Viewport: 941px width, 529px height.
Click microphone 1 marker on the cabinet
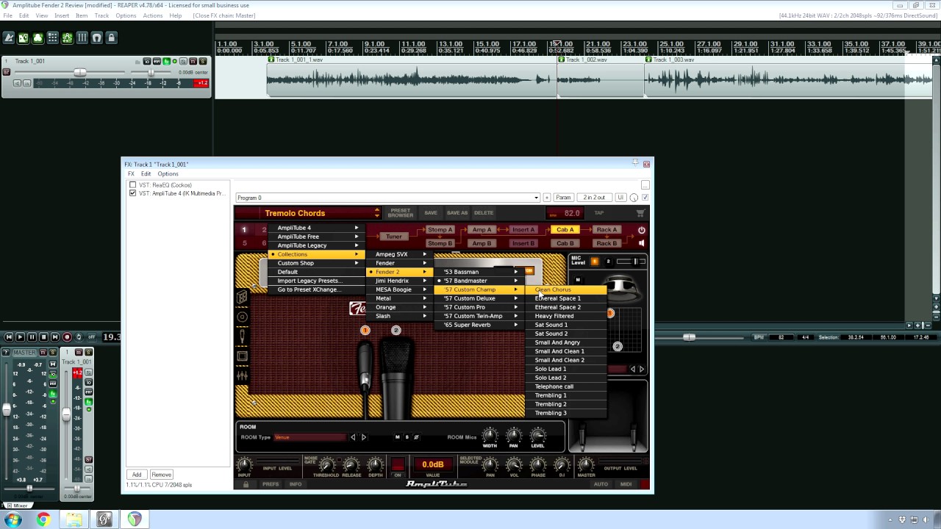click(x=365, y=331)
